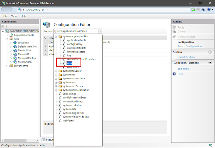Click the connectionStrings section pencil icon

point(60,101)
